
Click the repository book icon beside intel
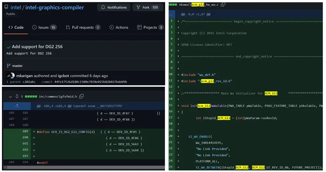click(x=6, y=7)
